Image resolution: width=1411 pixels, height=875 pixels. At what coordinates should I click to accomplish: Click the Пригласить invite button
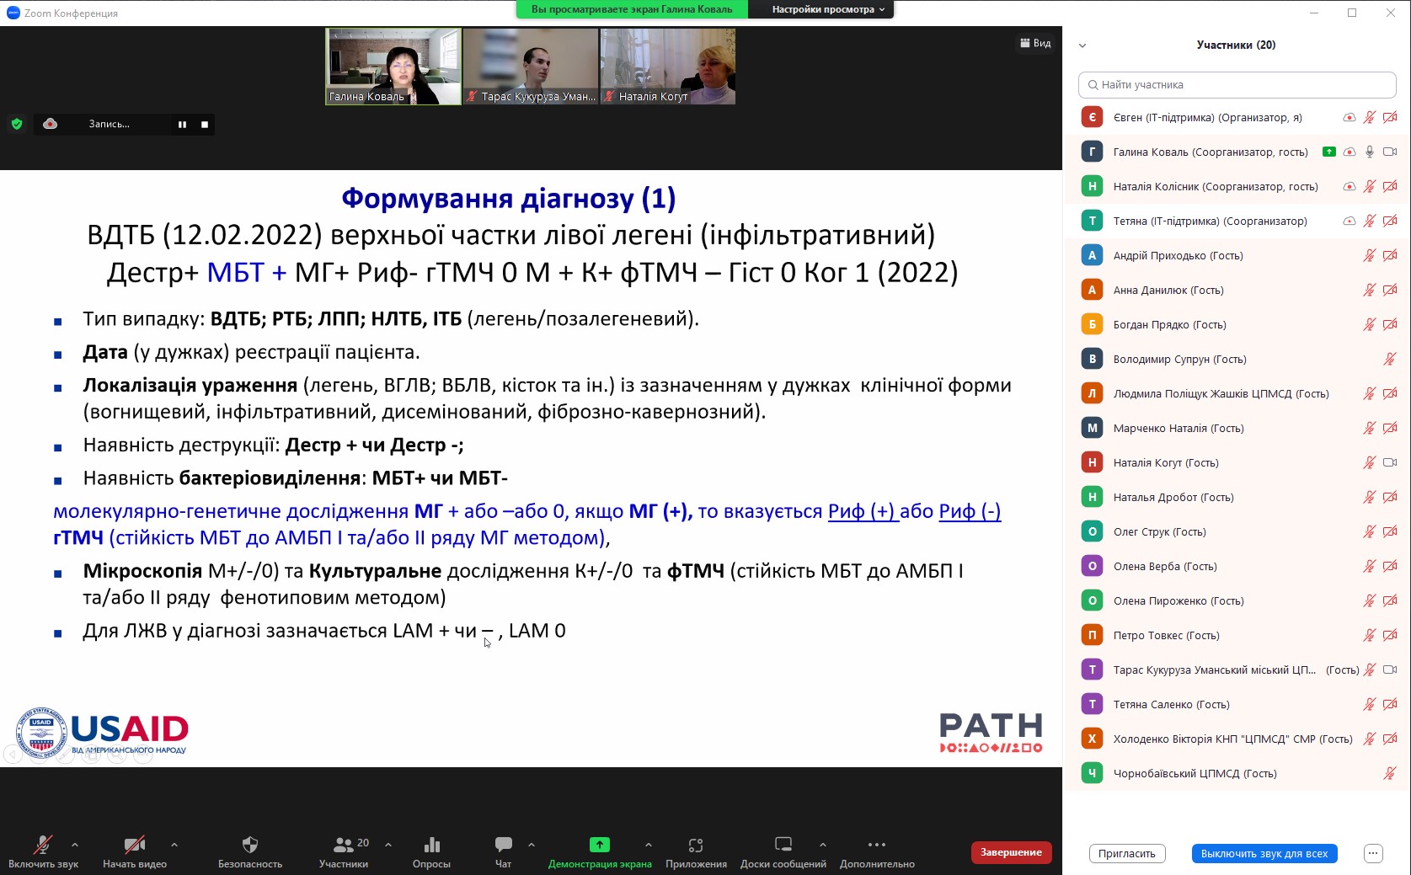point(1126,853)
